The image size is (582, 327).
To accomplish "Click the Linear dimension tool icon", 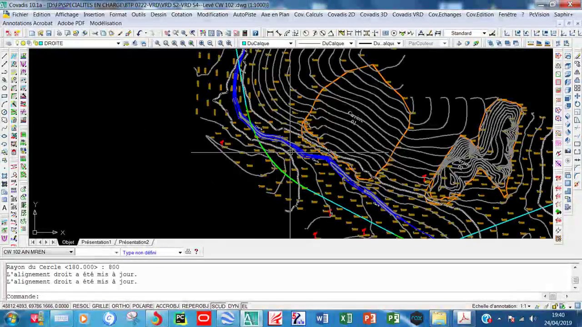I will click(x=270, y=33).
